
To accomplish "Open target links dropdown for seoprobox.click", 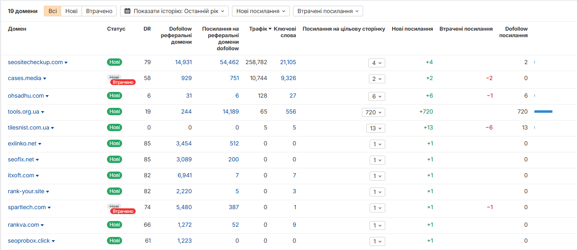I will click(x=377, y=241).
